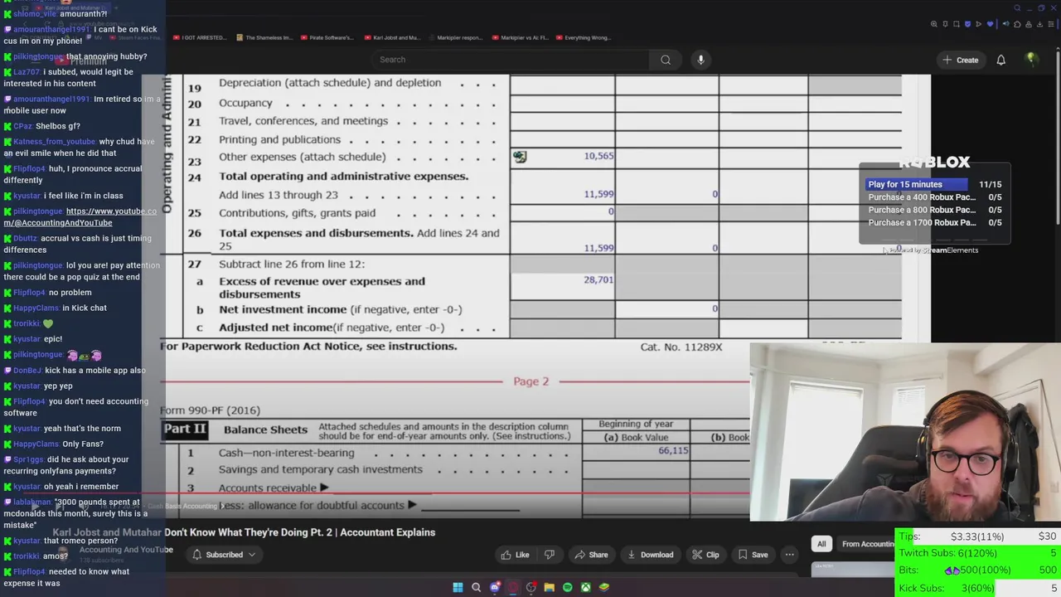Open the 'Everything Wrong...' bookmark

tap(584, 37)
